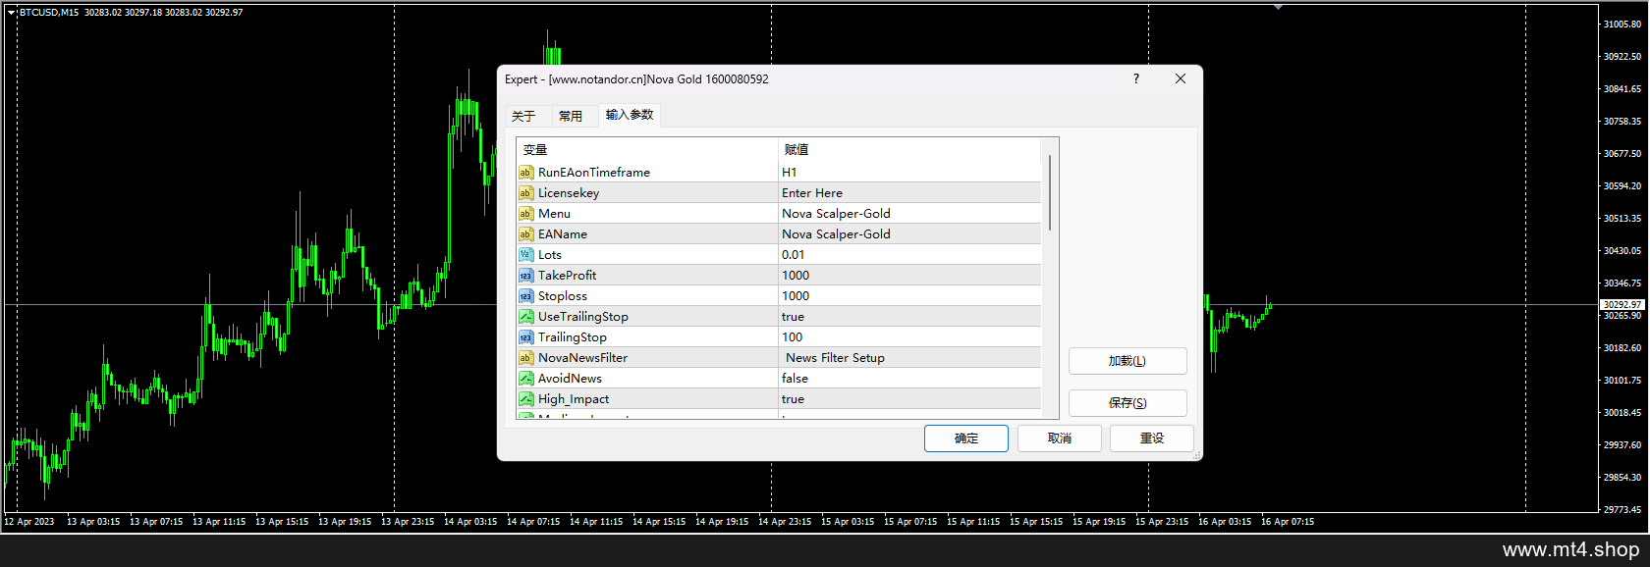This screenshot has width=1650, height=567.
Task: Click the dialog help question mark button
Action: click(x=1136, y=78)
